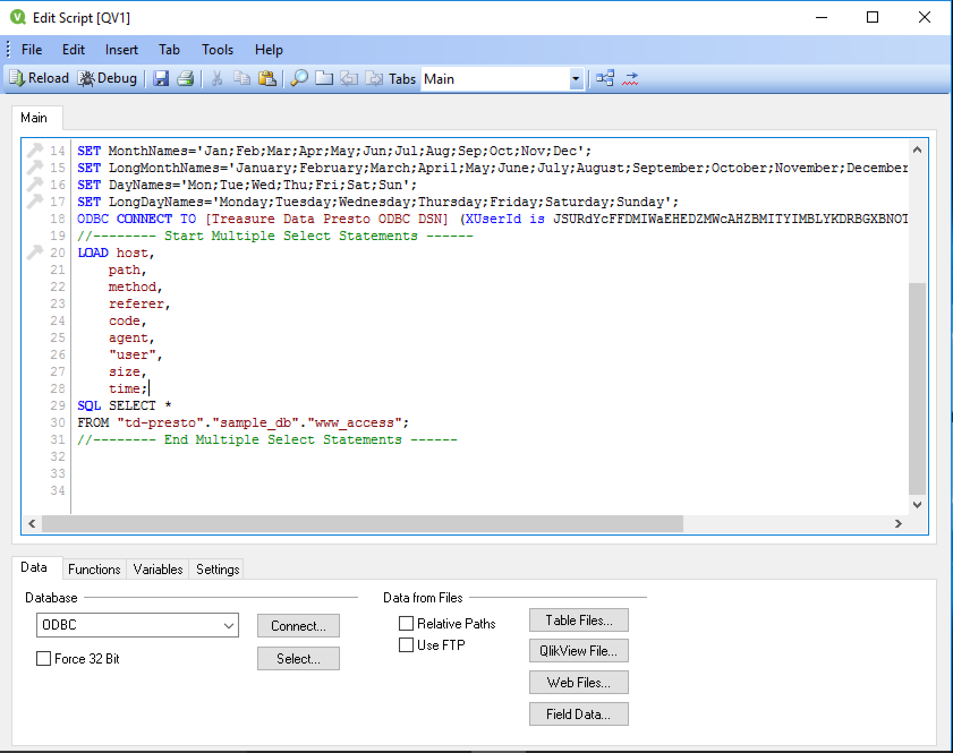Image resolution: width=953 pixels, height=753 pixels.
Task: Copy selection using copy icon
Action: click(x=242, y=78)
